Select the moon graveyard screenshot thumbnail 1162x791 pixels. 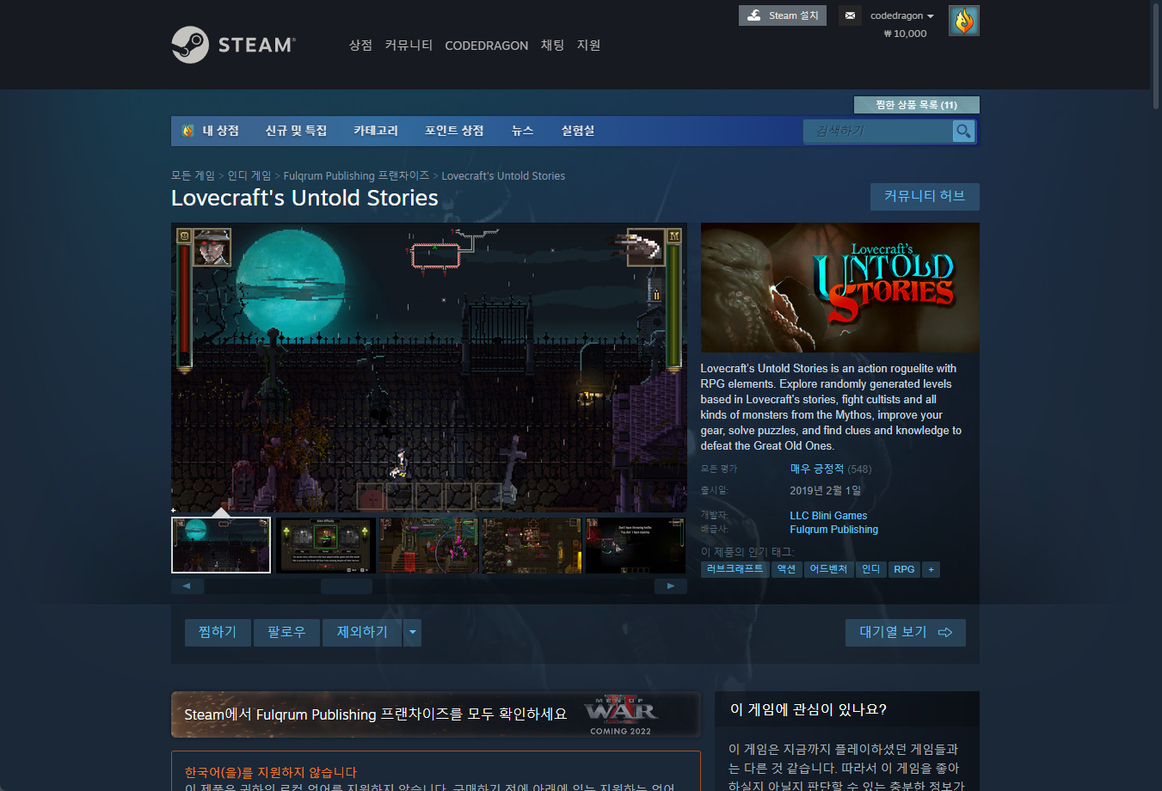pyautogui.click(x=221, y=545)
